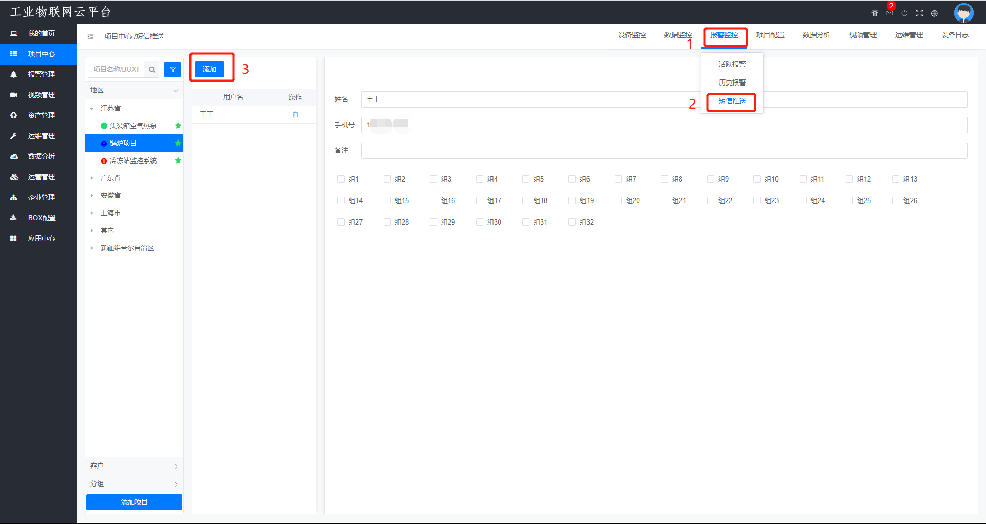Check the 组26 checkbox
The width and height of the screenshot is (986, 524).
[x=896, y=200]
